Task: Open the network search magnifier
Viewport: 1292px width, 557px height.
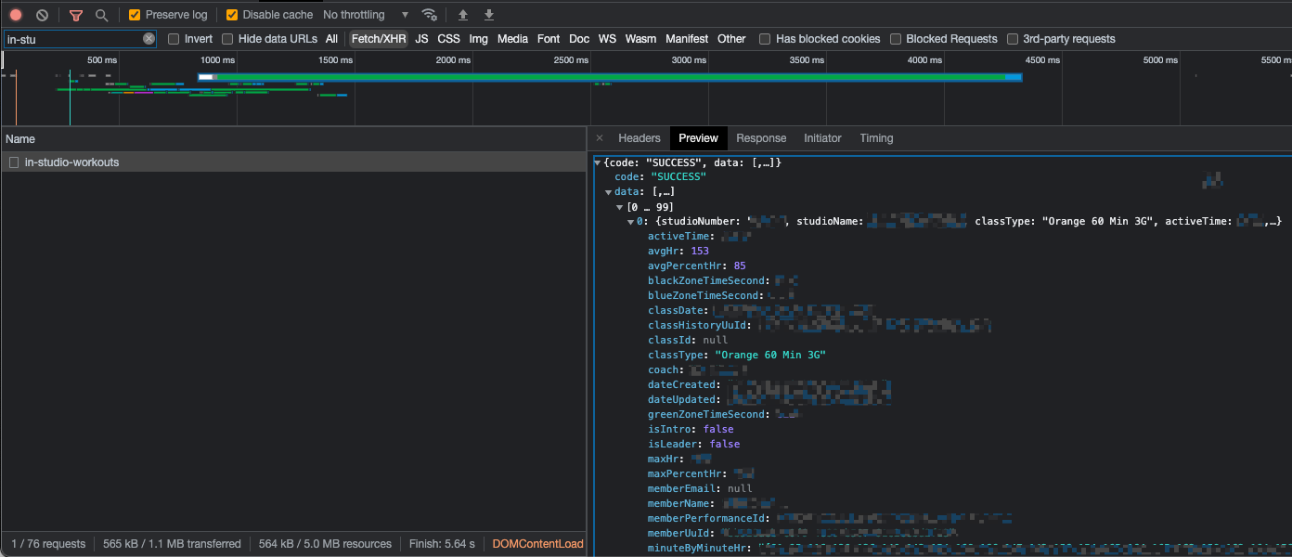Action: coord(102,15)
